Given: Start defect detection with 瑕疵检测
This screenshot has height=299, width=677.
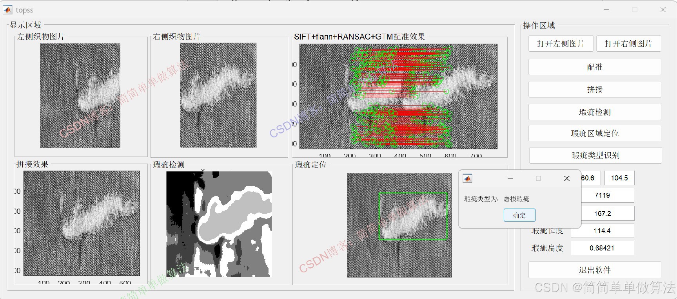Looking at the screenshot, I should 595,112.
